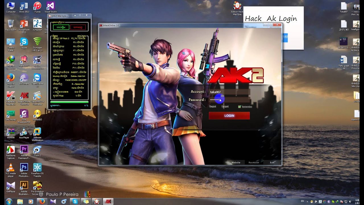Open FonePaw iOS Transfer desktop icon

pyautogui.click(x=37, y=171)
